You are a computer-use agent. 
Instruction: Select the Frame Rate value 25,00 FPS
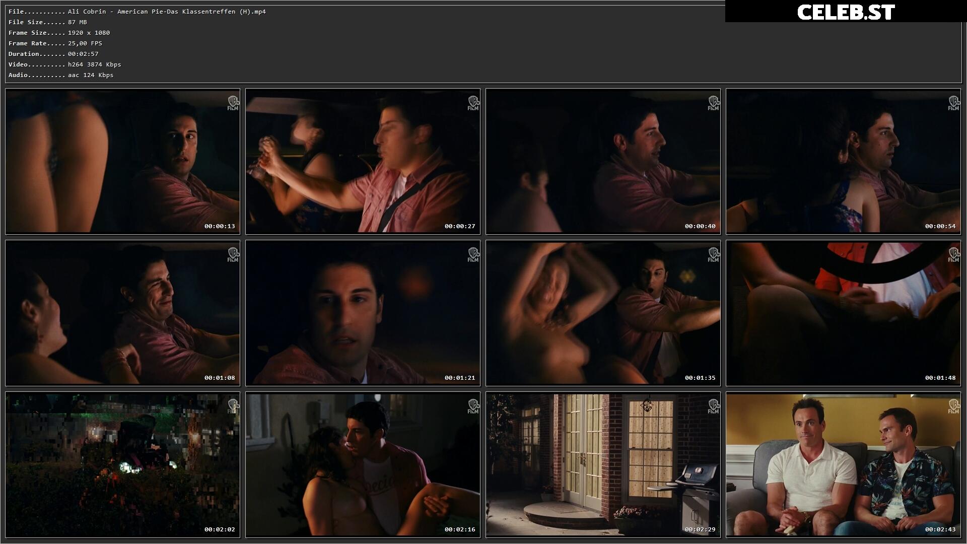pos(85,43)
